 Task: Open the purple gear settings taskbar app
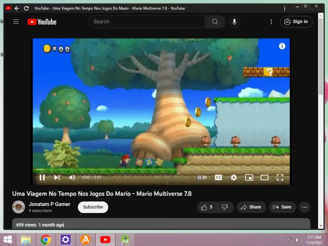66,240
